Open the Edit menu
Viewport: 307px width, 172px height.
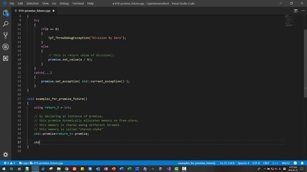(20, 3)
